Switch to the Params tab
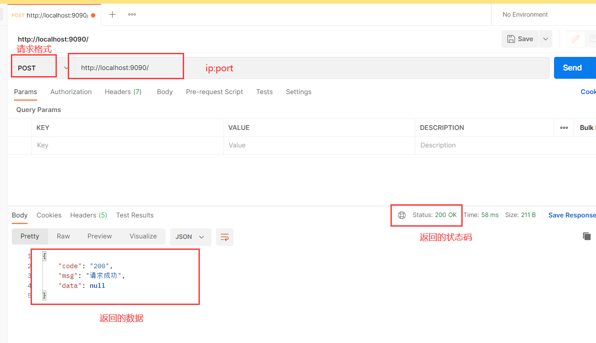596x343 pixels. point(25,92)
